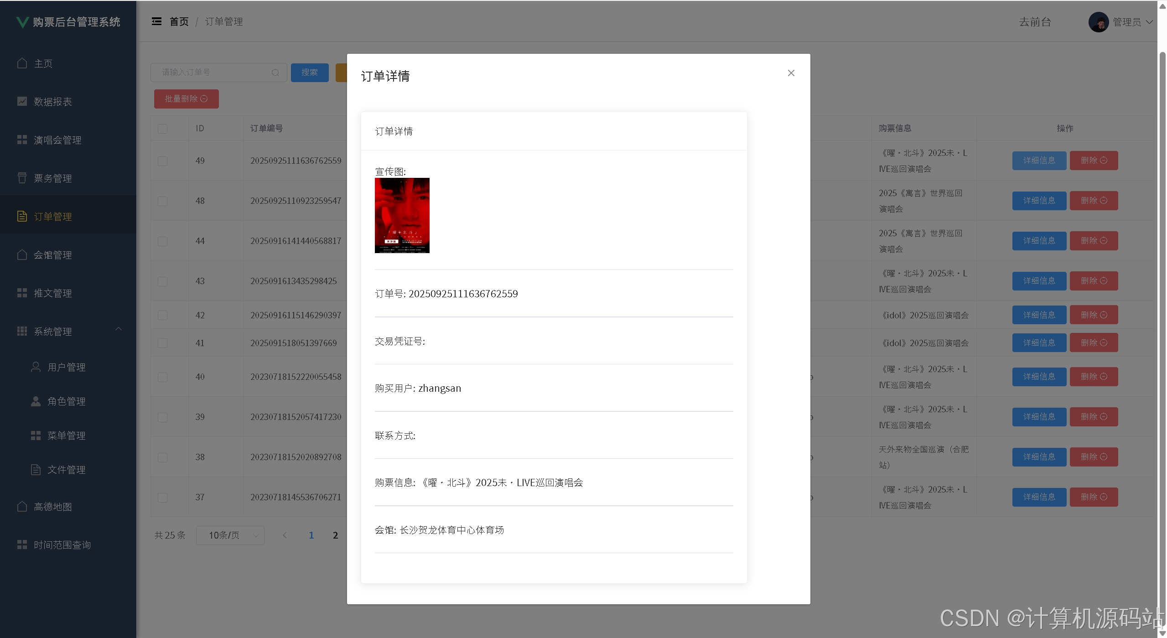1167x638 pixels.
Task: Click the previous page arrow in pagination
Action: coord(285,535)
